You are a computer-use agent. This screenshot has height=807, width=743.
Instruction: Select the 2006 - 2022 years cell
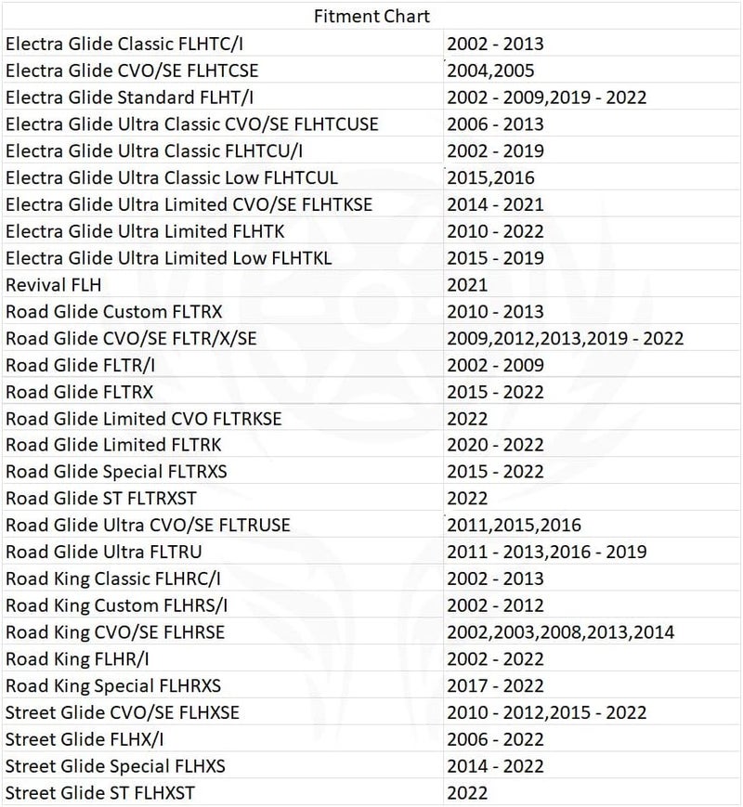(593, 738)
